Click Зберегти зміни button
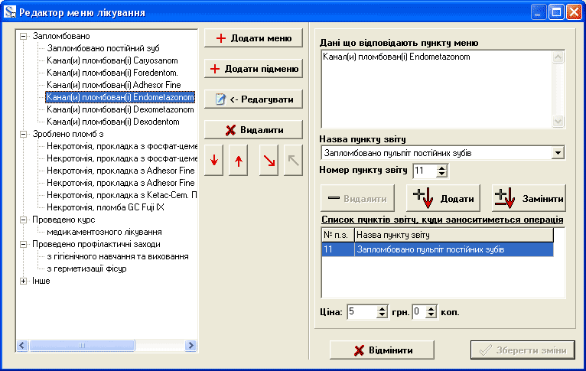586x371 pixels. (x=523, y=350)
